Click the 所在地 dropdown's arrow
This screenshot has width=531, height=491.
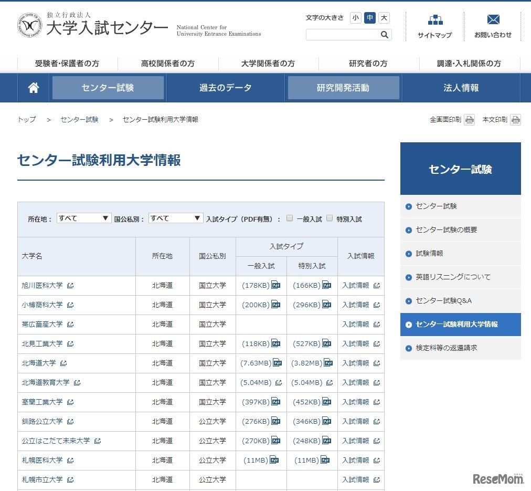[x=105, y=217]
